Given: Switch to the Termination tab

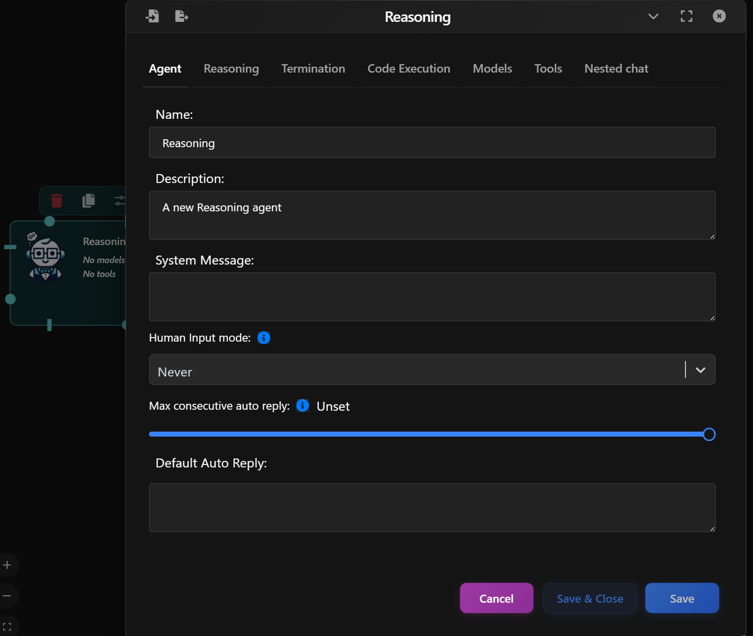Looking at the screenshot, I should tap(313, 69).
